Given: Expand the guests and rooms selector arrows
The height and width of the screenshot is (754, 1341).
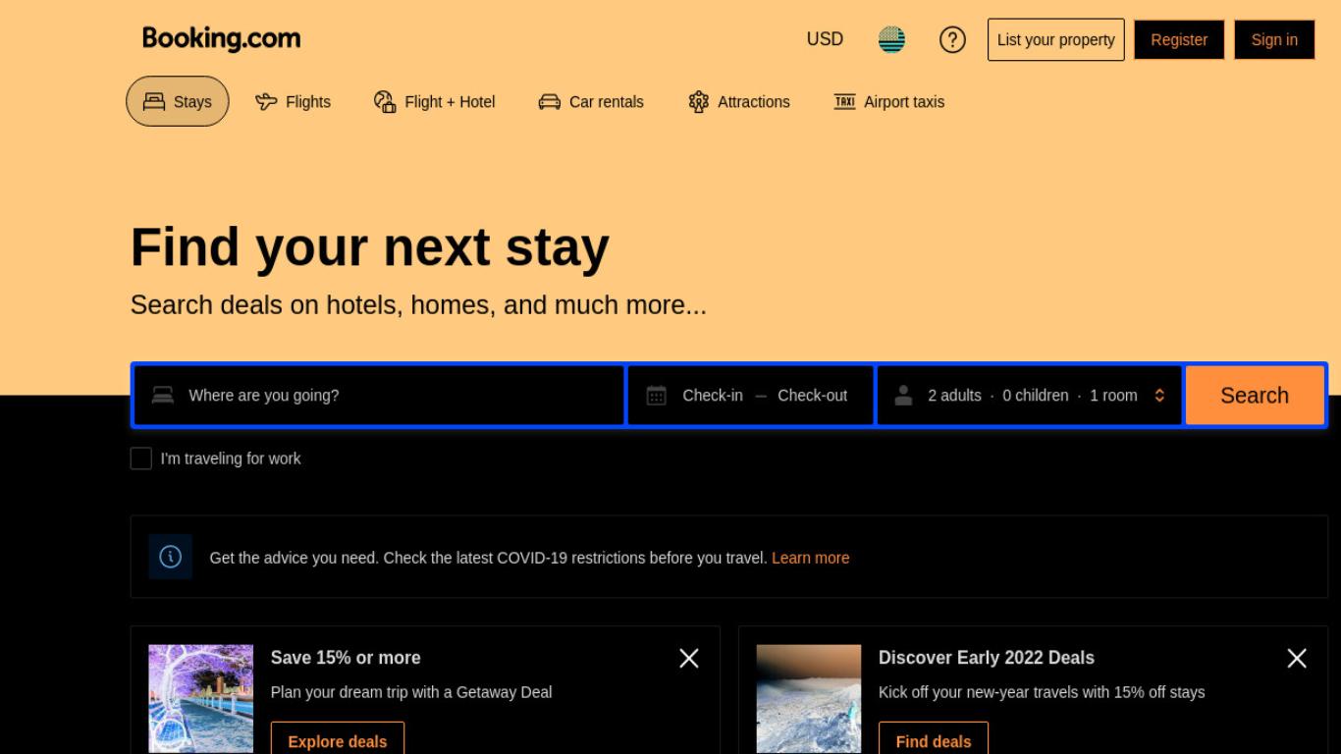Looking at the screenshot, I should [x=1159, y=395].
